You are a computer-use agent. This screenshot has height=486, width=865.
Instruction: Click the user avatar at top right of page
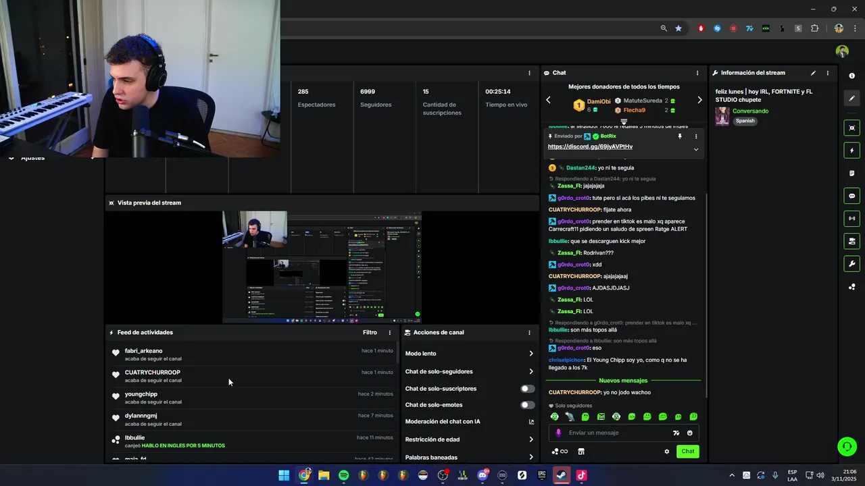point(842,51)
